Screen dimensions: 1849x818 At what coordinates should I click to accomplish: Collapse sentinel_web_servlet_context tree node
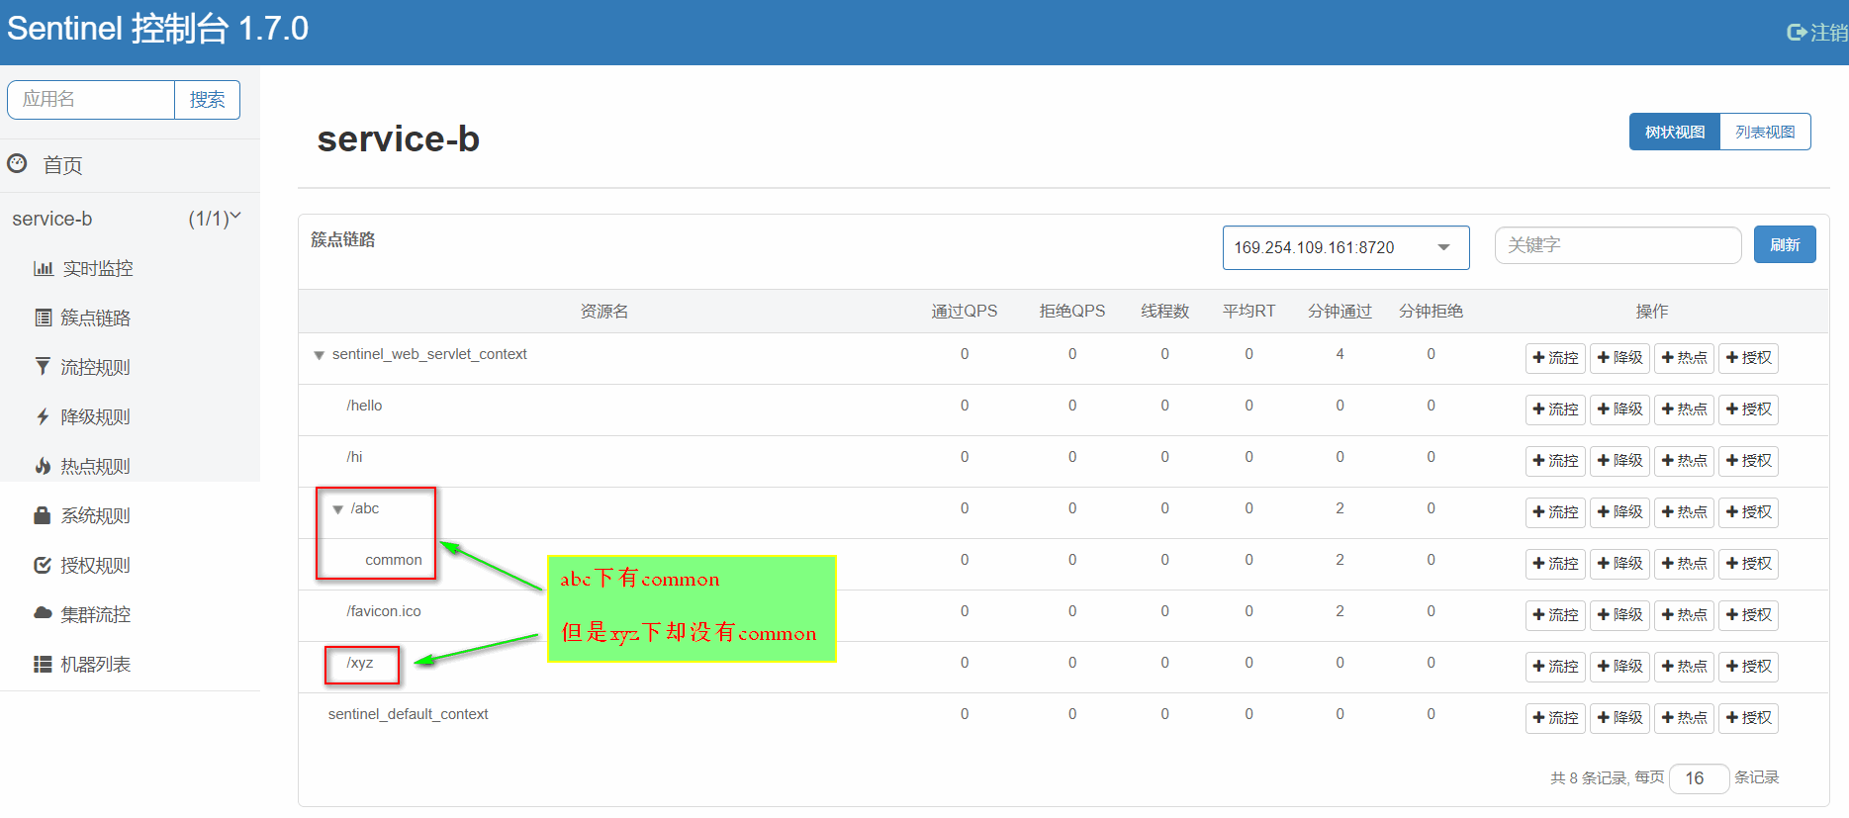[x=319, y=355]
